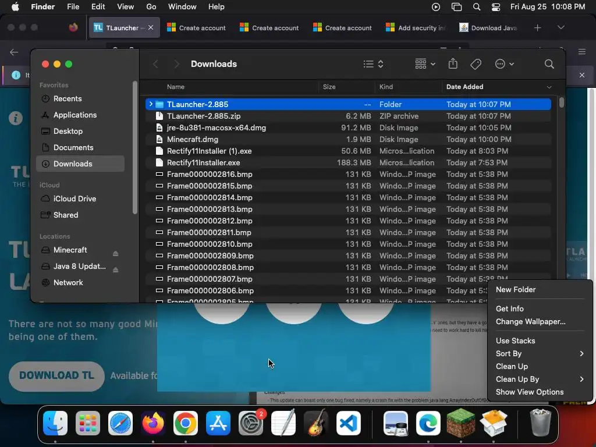Viewport: 596px width, 447px height.
Task: Select jre-8u381-macosx-x64.dmg file
Action: [348, 127]
